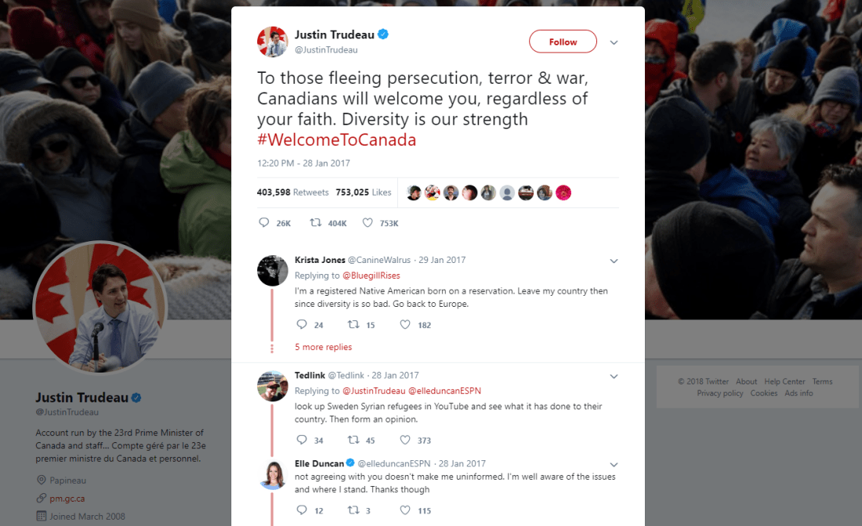Retweet Elle Duncan's reply

click(x=354, y=510)
